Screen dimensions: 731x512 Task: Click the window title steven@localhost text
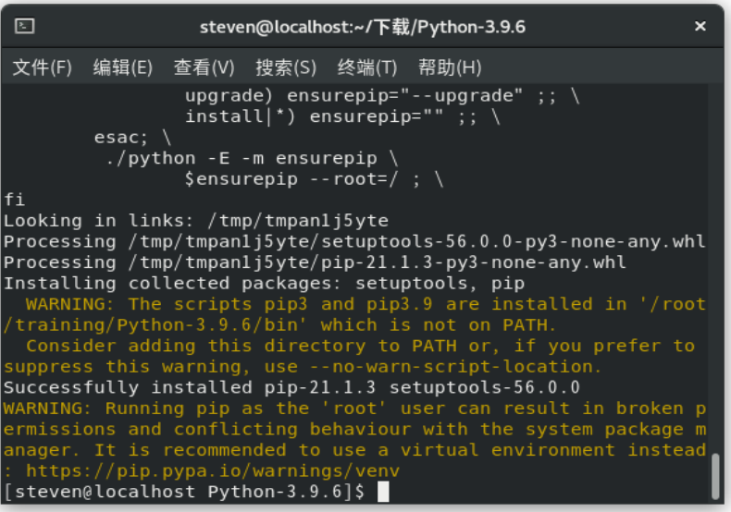point(362,26)
